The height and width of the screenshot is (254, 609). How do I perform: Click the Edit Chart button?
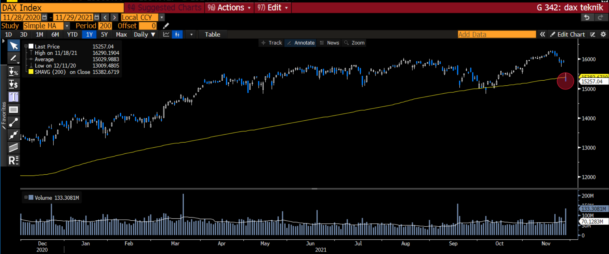tap(567, 34)
